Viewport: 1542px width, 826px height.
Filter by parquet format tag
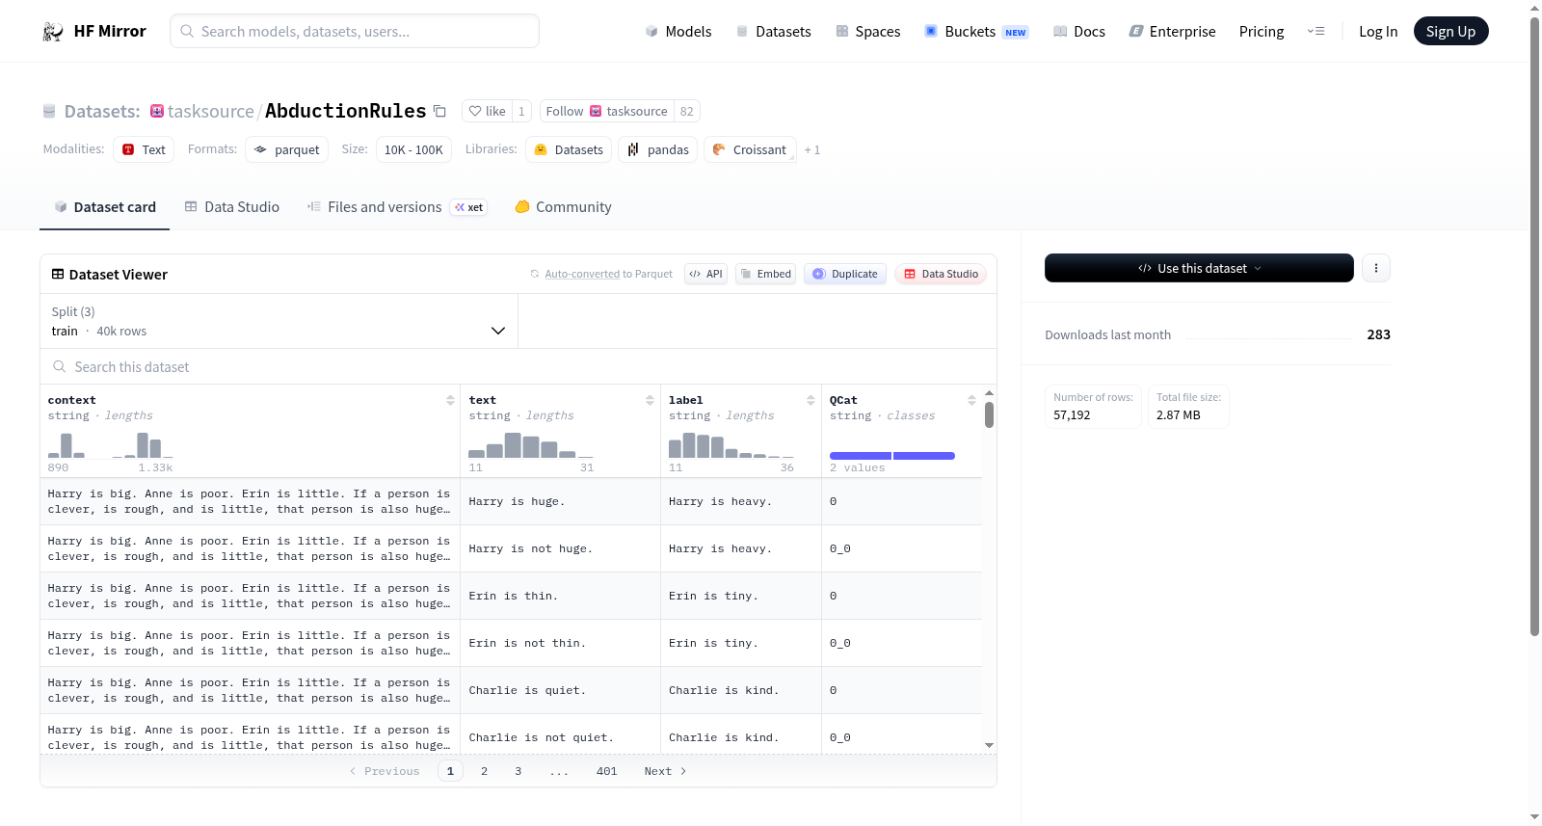[287, 149]
